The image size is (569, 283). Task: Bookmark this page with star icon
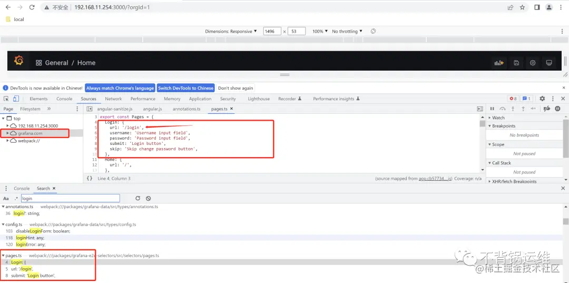point(522,7)
